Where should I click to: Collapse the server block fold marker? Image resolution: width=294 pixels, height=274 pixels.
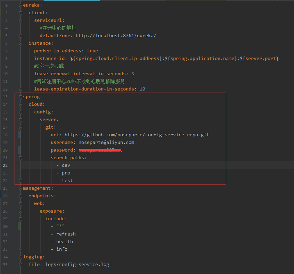click(21, 120)
